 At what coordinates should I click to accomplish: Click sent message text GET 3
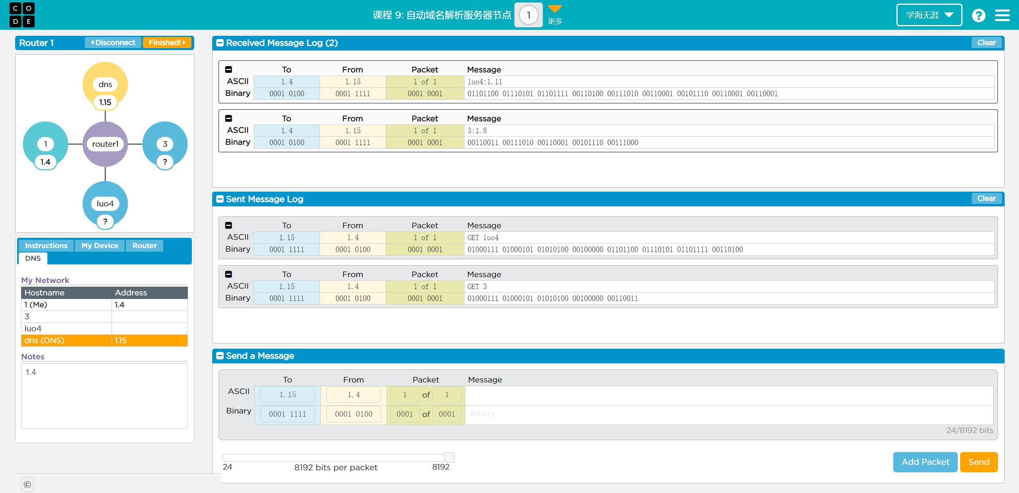[x=477, y=287]
